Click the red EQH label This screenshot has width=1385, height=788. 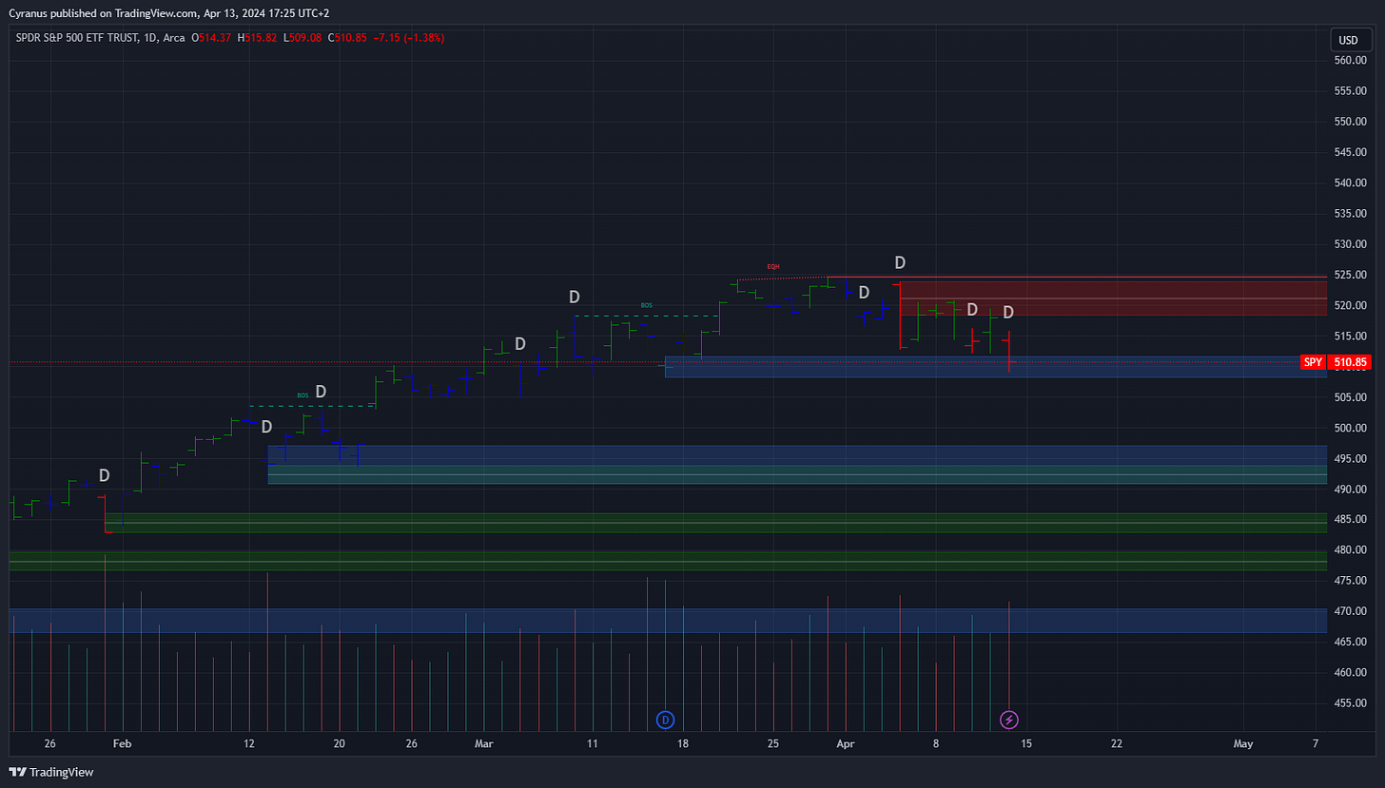[x=773, y=267]
